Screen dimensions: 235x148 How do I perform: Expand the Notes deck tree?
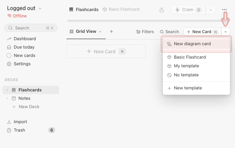point(7,98)
